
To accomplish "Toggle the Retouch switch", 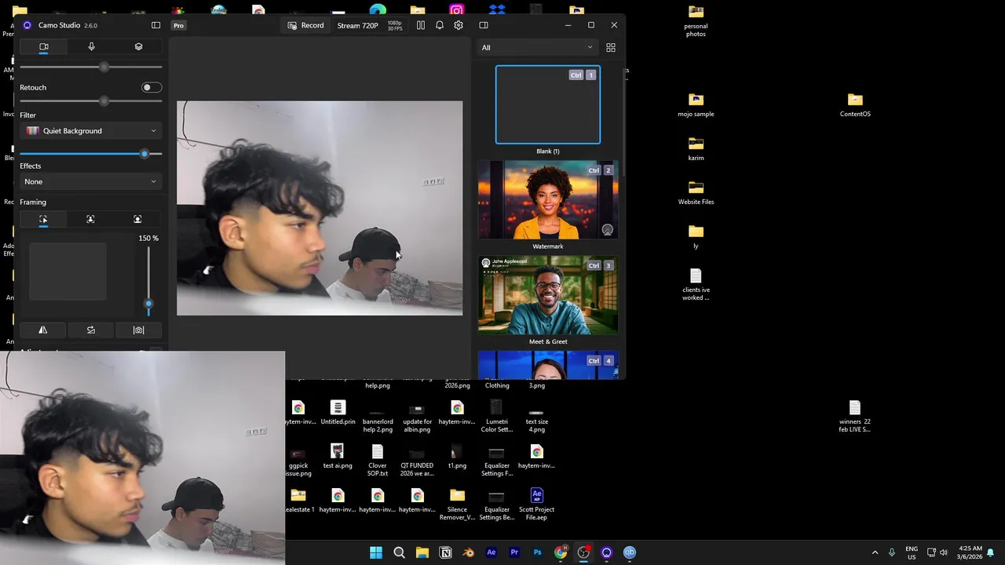I will pos(152,87).
